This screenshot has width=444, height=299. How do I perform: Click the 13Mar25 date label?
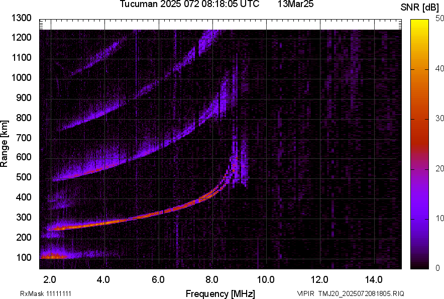click(295, 5)
